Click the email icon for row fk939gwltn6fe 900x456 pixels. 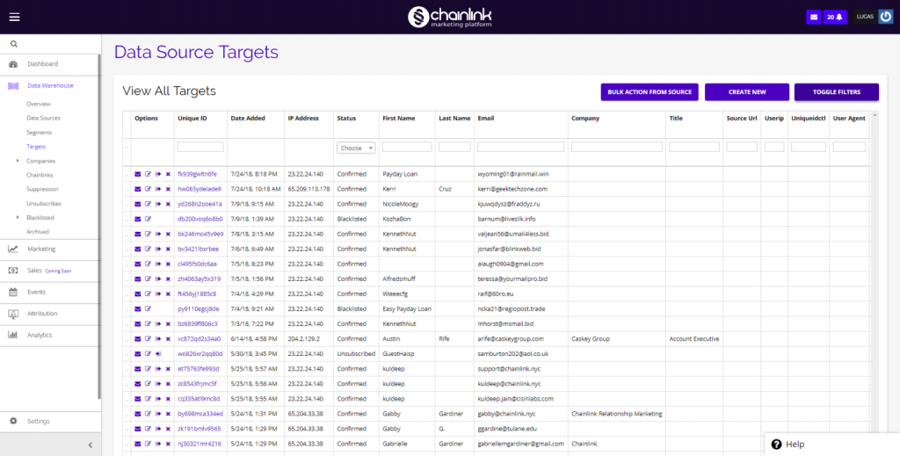138,174
